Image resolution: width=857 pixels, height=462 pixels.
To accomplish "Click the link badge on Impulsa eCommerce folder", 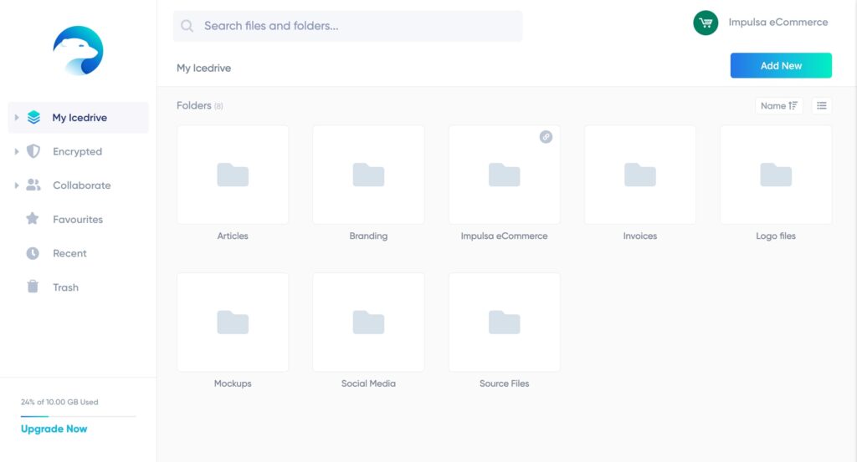I will [546, 137].
